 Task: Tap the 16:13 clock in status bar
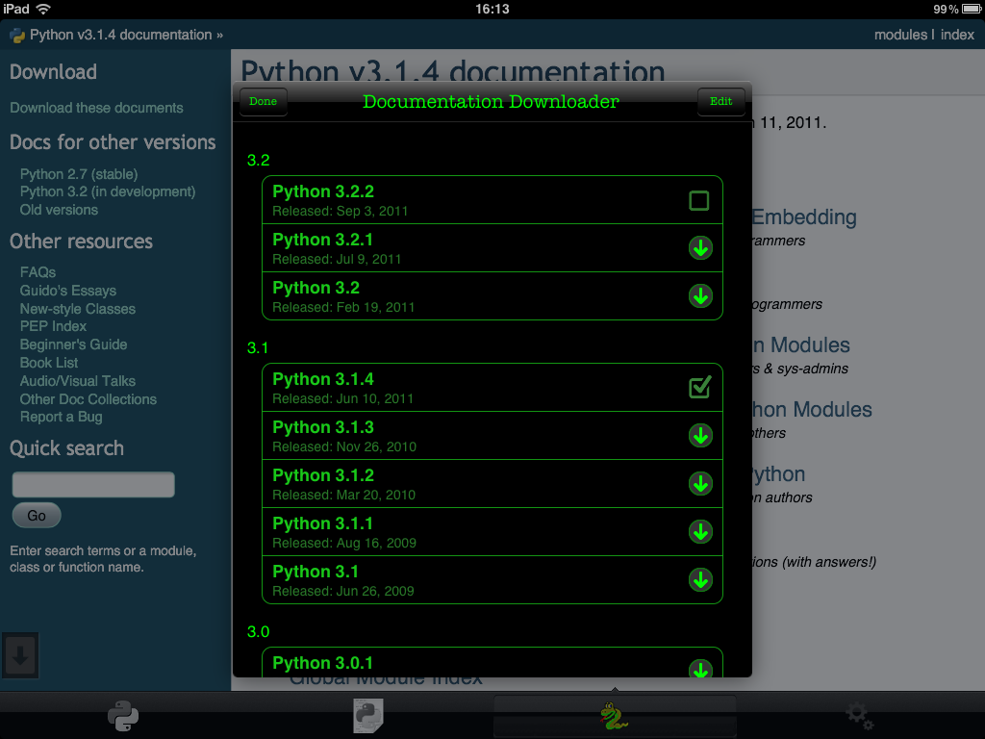(x=492, y=9)
